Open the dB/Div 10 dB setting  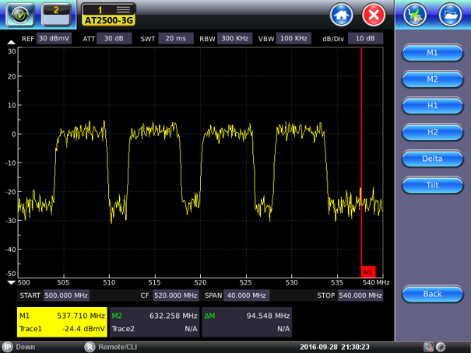365,38
